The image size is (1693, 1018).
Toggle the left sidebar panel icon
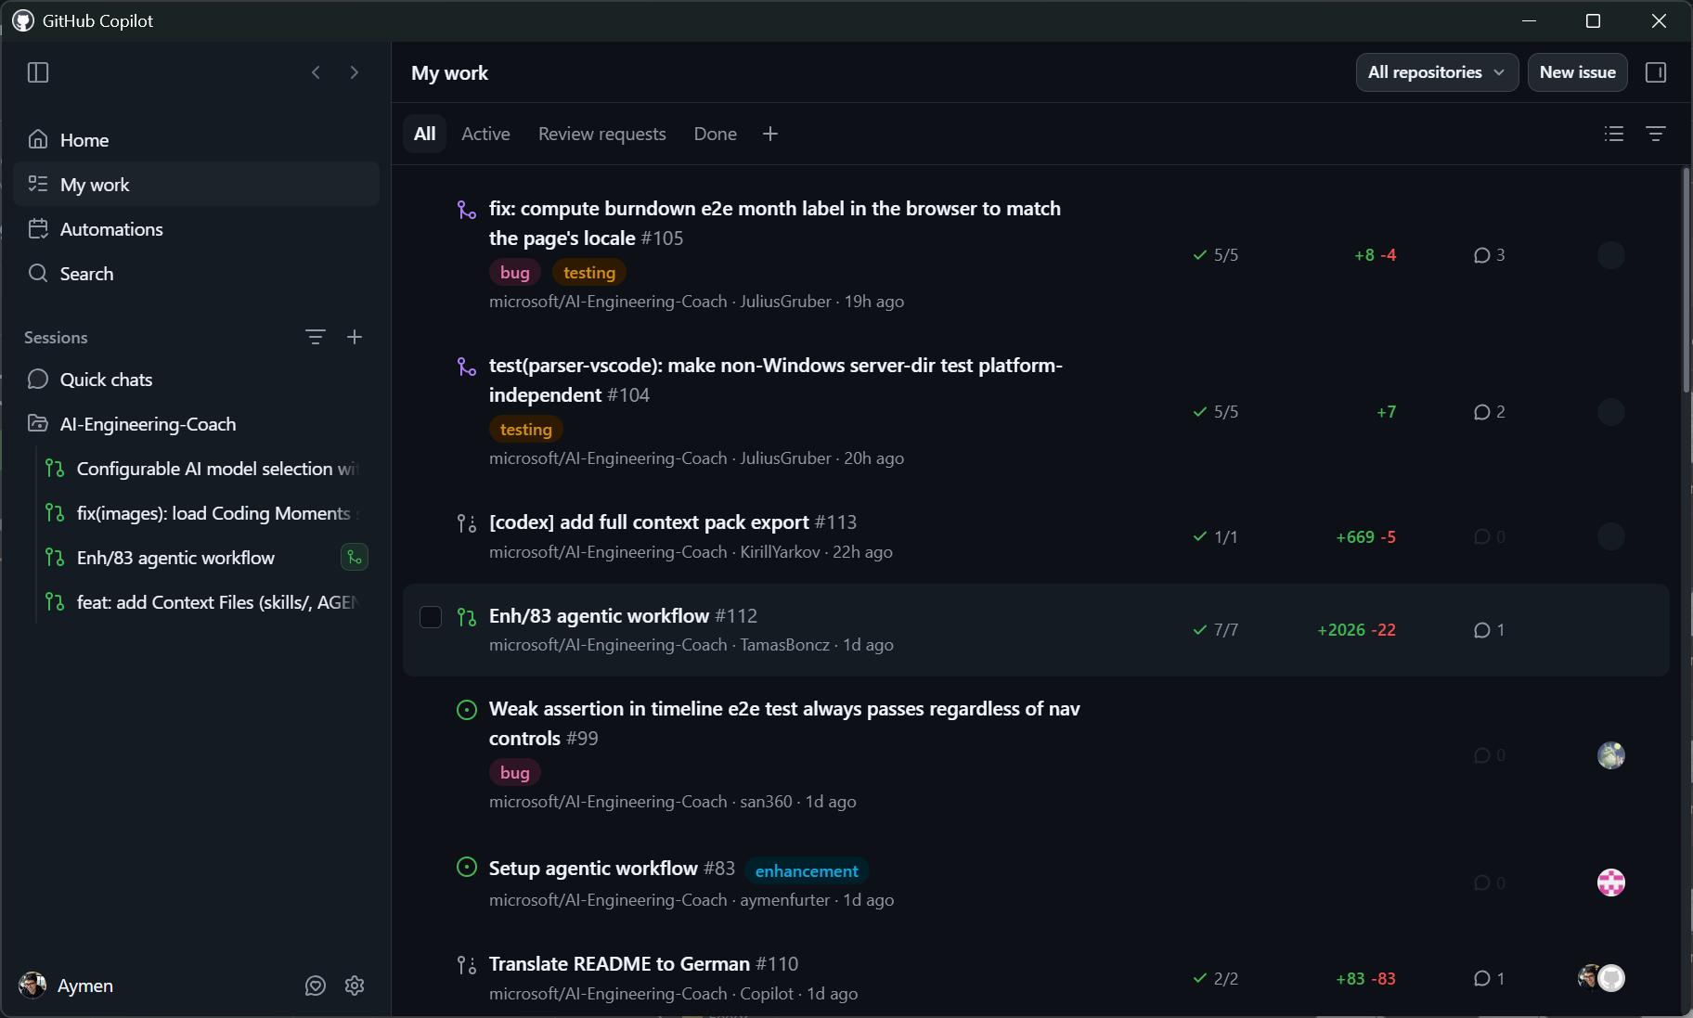click(38, 72)
